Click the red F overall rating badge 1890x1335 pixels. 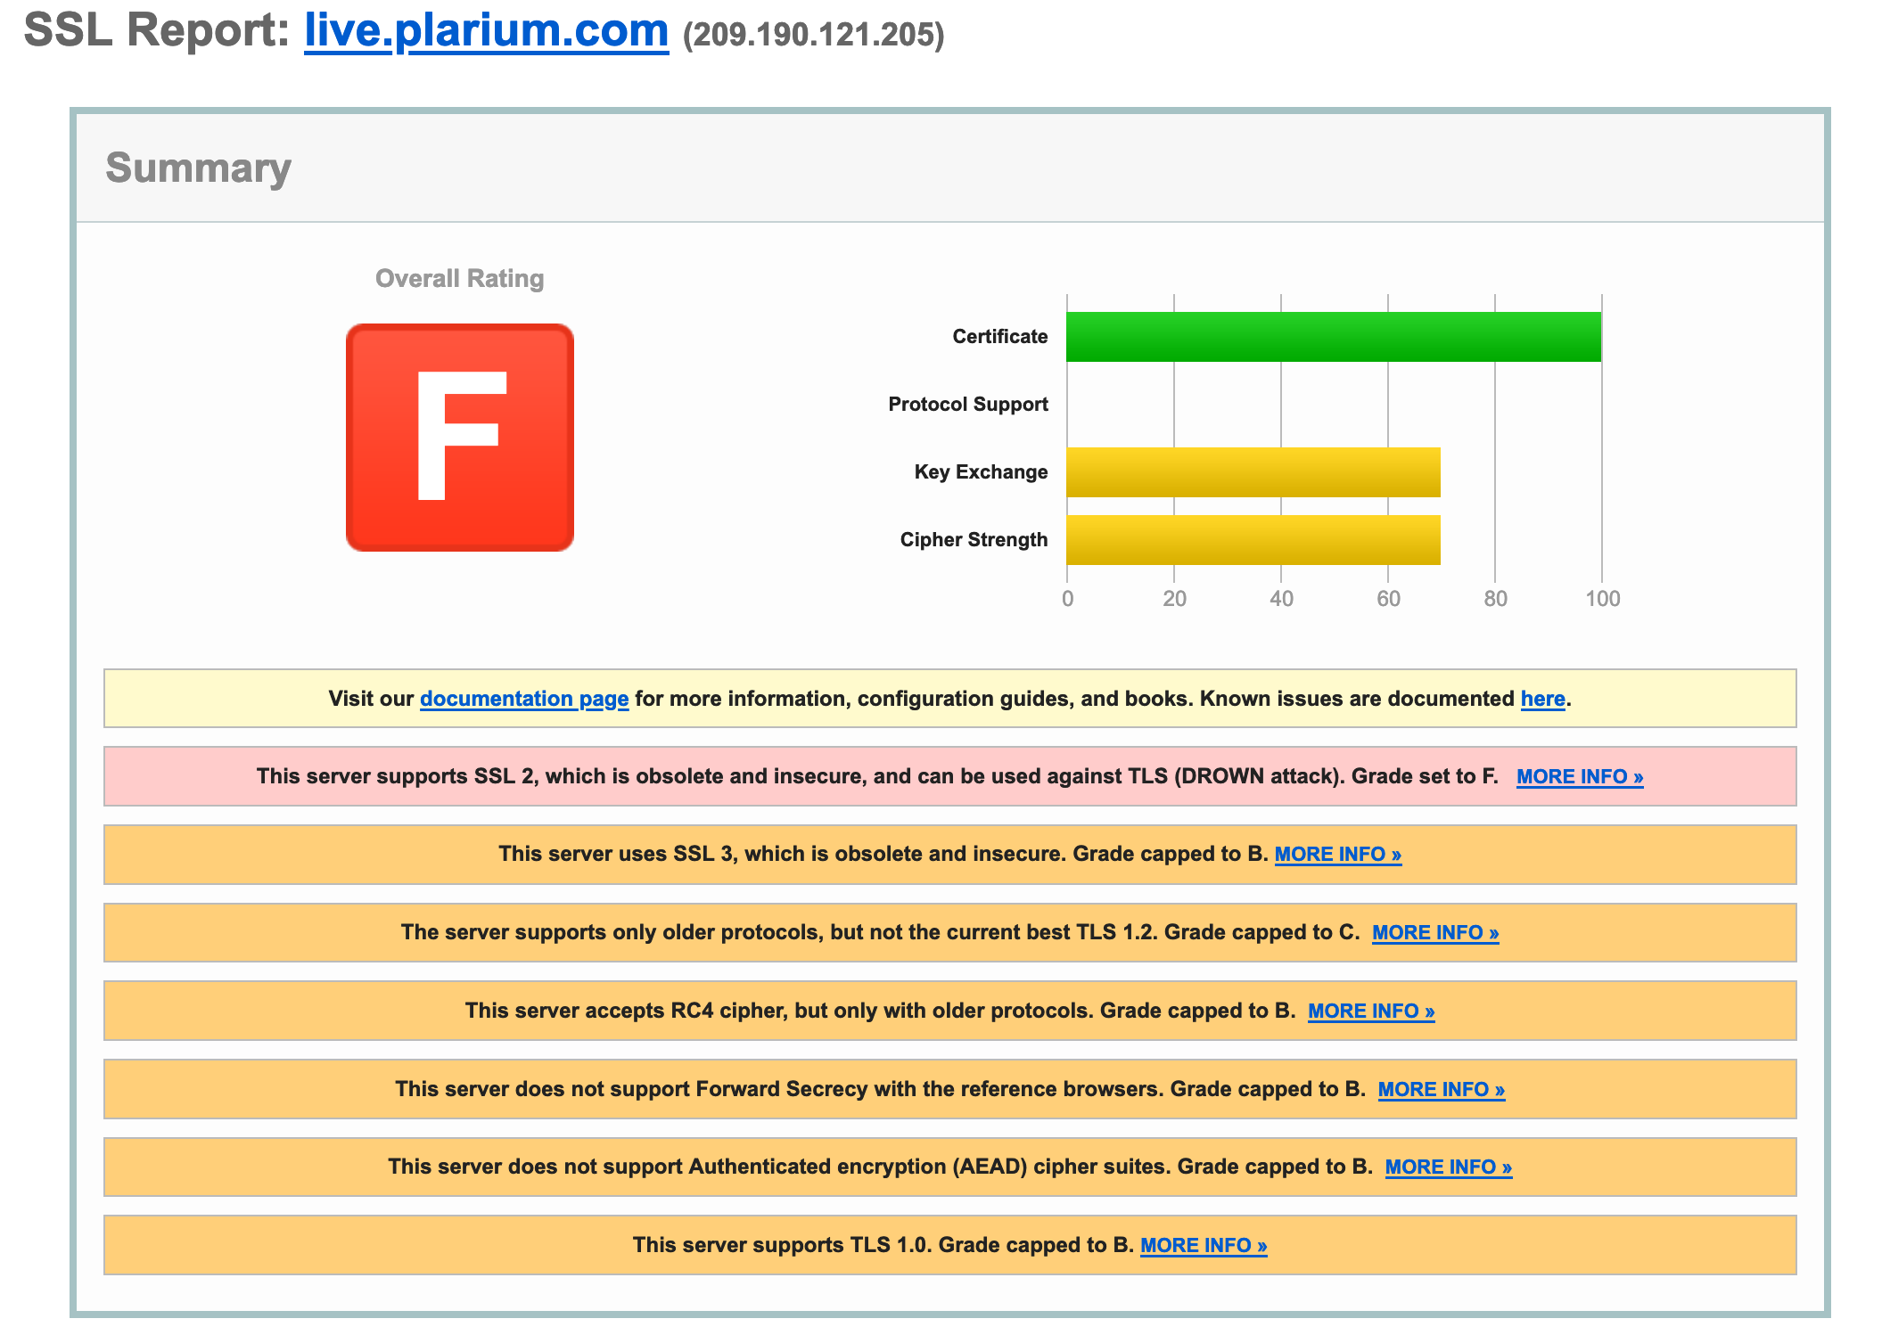(x=460, y=438)
